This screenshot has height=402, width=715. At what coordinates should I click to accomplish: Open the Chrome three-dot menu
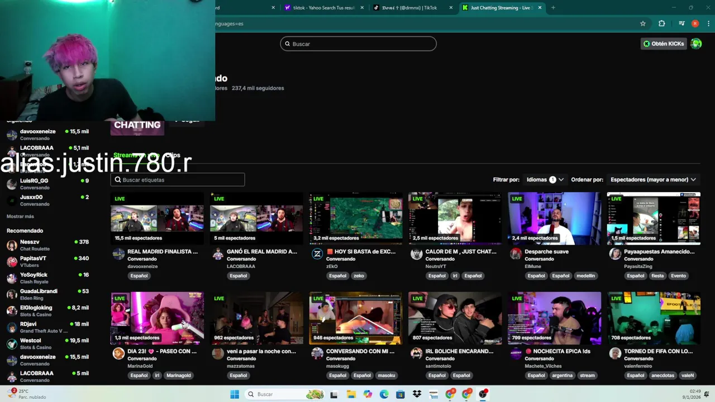pyautogui.click(x=708, y=23)
